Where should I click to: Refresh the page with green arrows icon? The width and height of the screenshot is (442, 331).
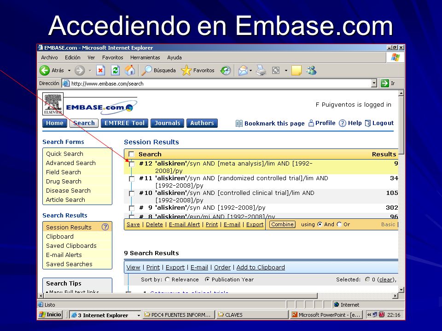[115, 70]
